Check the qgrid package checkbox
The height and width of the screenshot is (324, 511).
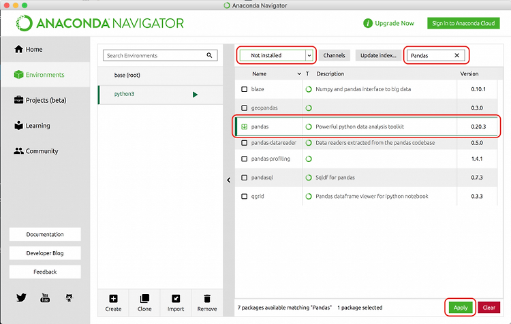[x=244, y=196]
